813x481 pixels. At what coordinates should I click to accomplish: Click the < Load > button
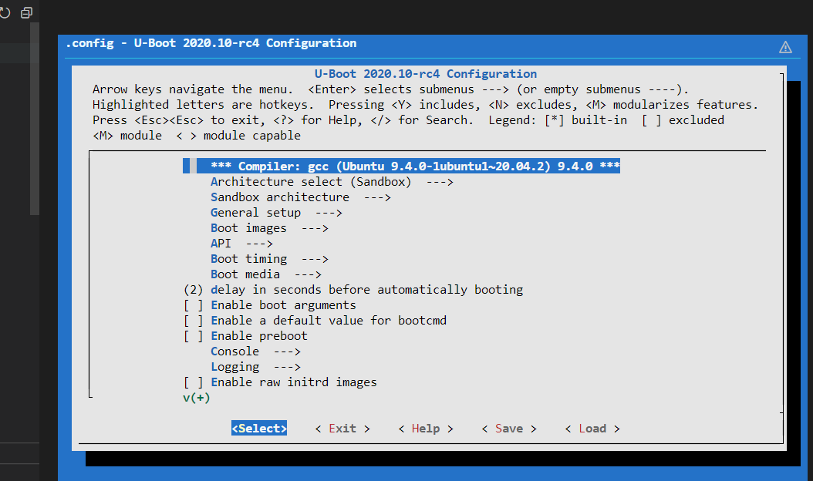click(x=592, y=429)
